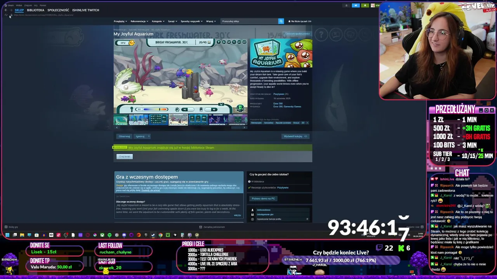Click the My Joyful Aquarium header capsule image
Image resolution: width=497 pixels, height=279 pixels.
coord(281,53)
